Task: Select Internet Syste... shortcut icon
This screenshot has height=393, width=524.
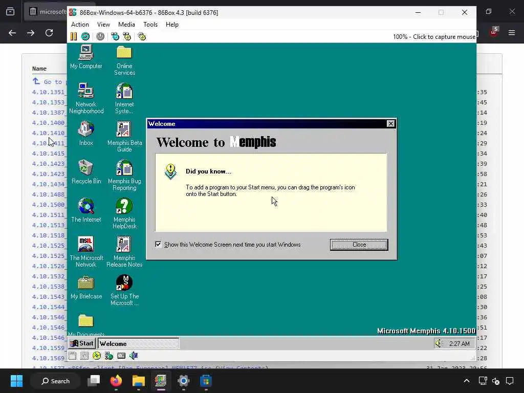Action: (124, 98)
